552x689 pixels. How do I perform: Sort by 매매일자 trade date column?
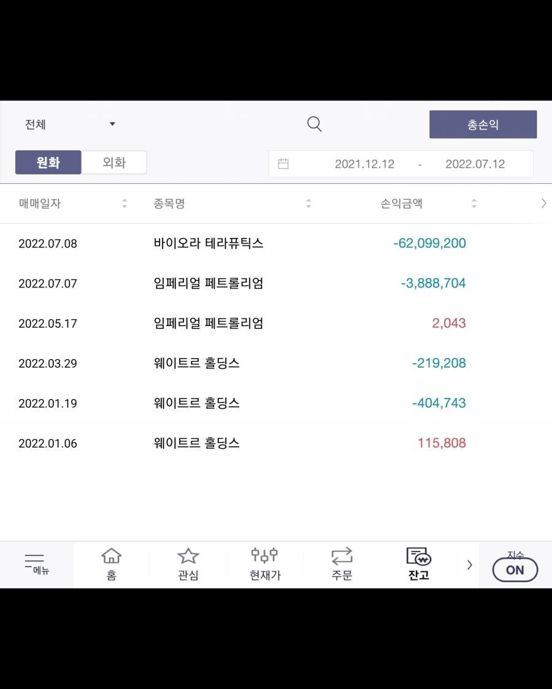[125, 203]
